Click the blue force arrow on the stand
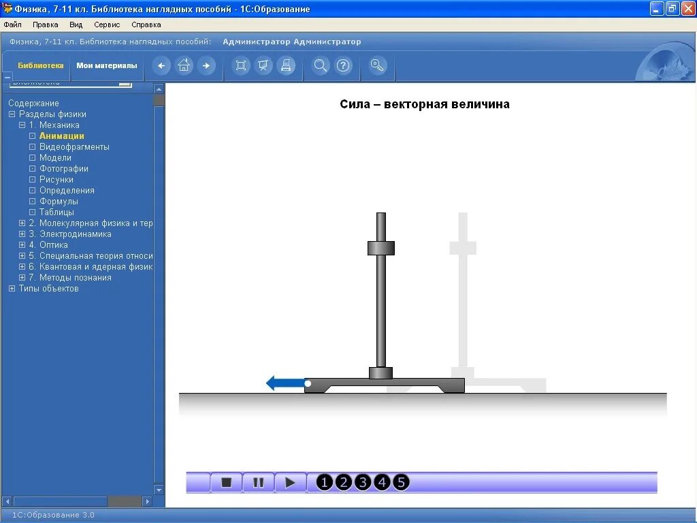697x523 pixels. coord(287,383)
